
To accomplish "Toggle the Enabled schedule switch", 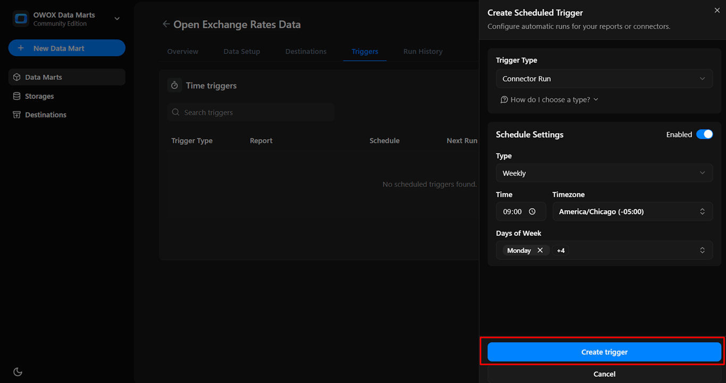I will [704, 134].
